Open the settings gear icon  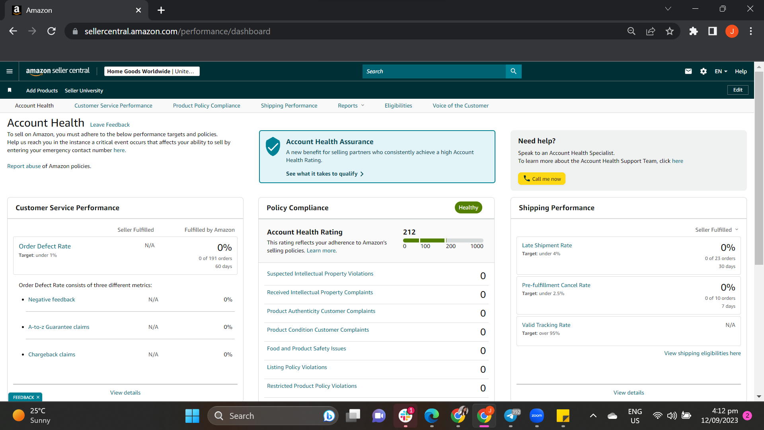(x=704, y=71)
